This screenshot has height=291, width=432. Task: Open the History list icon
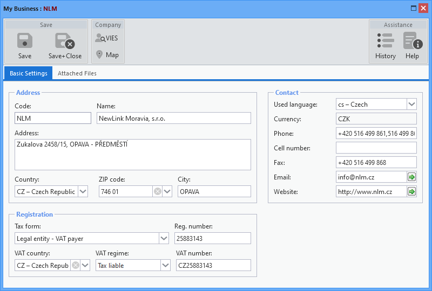(386, 41)
